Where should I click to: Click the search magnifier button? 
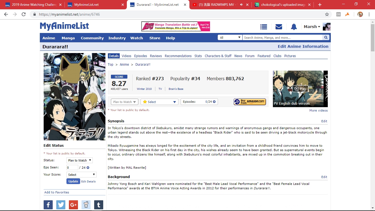[x=326, y=38]
